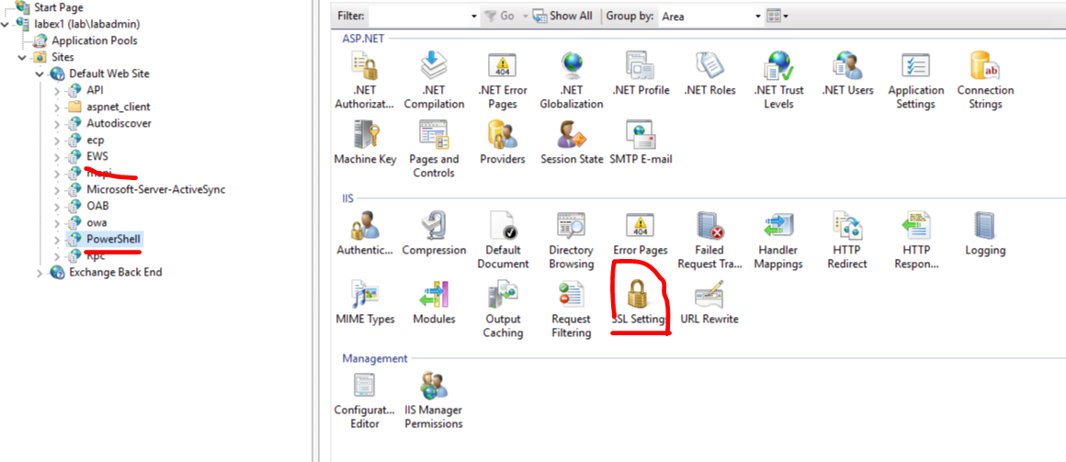Select Start Page in the tree
This screenshot has height=462, width=1066.
[x=58, y=7]
